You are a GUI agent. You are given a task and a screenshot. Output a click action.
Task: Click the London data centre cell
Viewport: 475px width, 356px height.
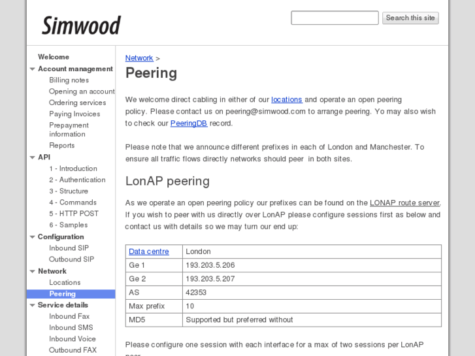[x=312, y=251]
